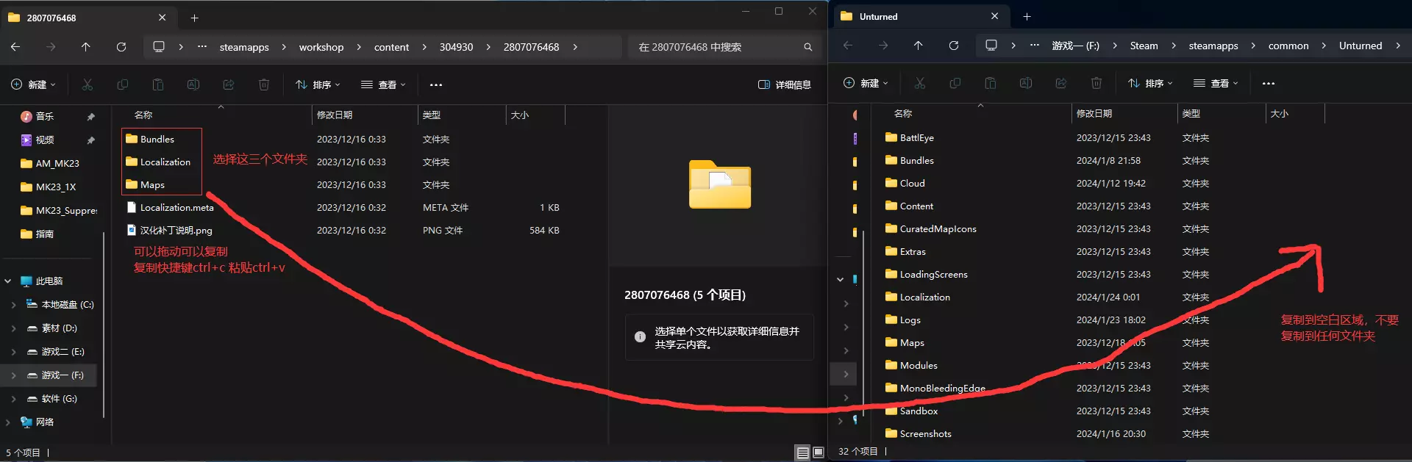This screenshot has height=462, width=1412.
Task: Open See more (...) in left window toolbar
Action: (x=436, y=85)
